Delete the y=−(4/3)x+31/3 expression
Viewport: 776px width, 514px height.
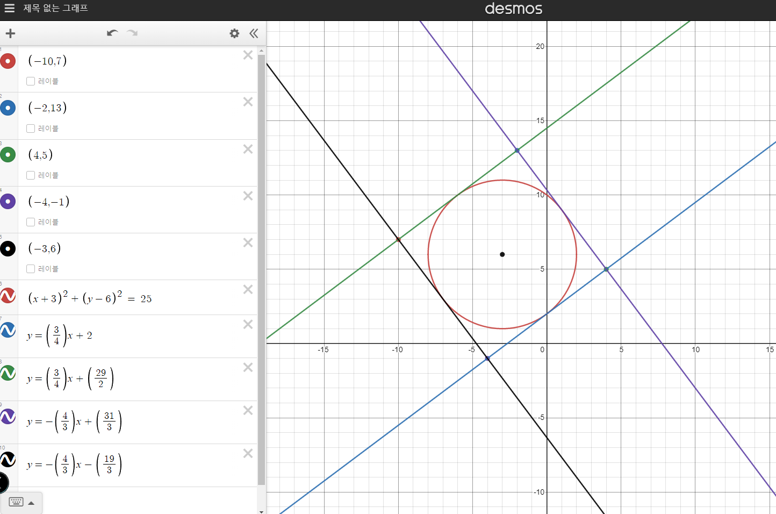(248, 410)
